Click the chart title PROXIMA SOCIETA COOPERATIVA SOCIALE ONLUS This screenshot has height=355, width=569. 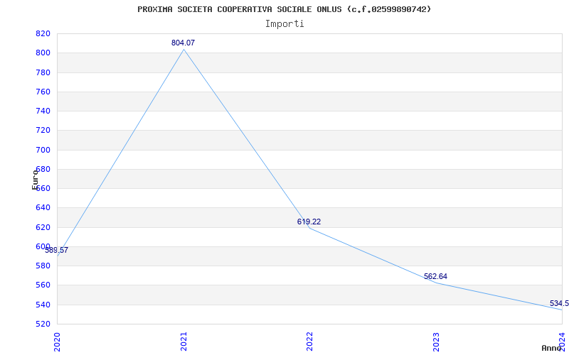click(284, 9)
